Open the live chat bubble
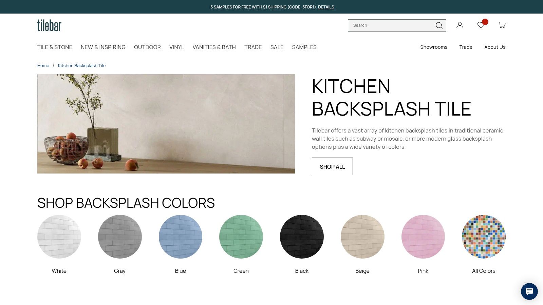Screen dimensions: 543x305 coord(529,291)
